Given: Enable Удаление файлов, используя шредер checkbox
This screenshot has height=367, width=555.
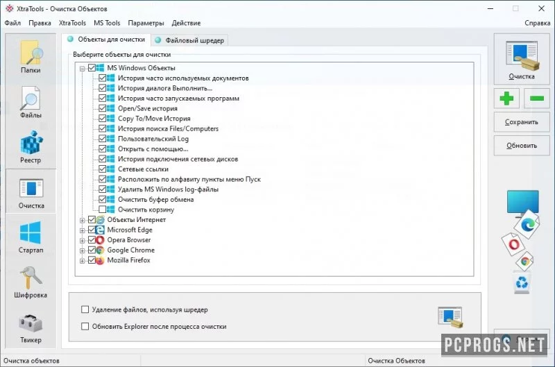Looking at the screenshot, I should pos(85,309).
